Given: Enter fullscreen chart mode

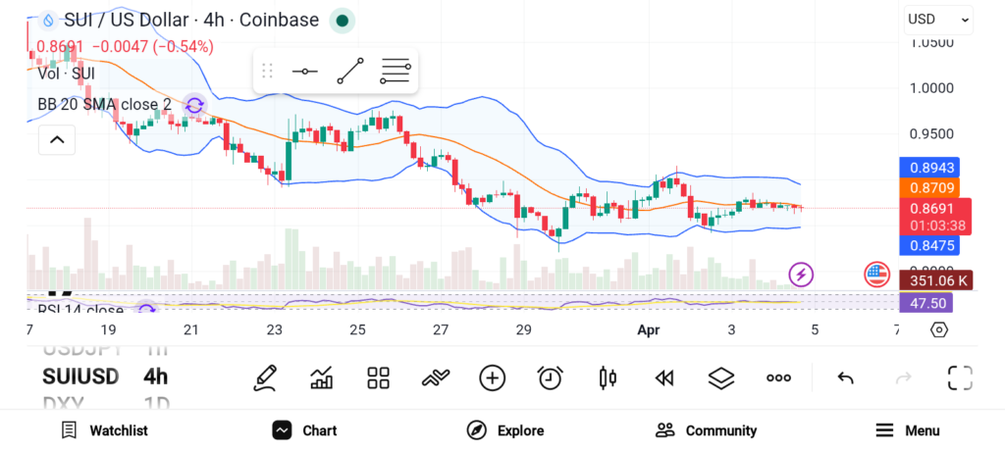Looking at the screenshot, I should click(x=959, y=377).
